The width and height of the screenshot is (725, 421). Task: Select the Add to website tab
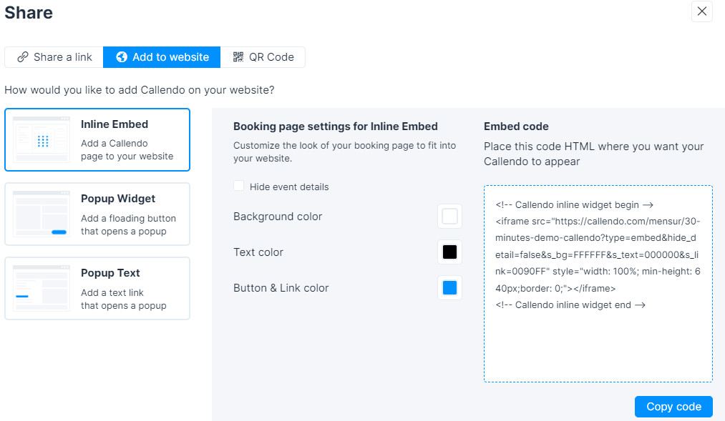pyautogui.click(x=162, y=57)
